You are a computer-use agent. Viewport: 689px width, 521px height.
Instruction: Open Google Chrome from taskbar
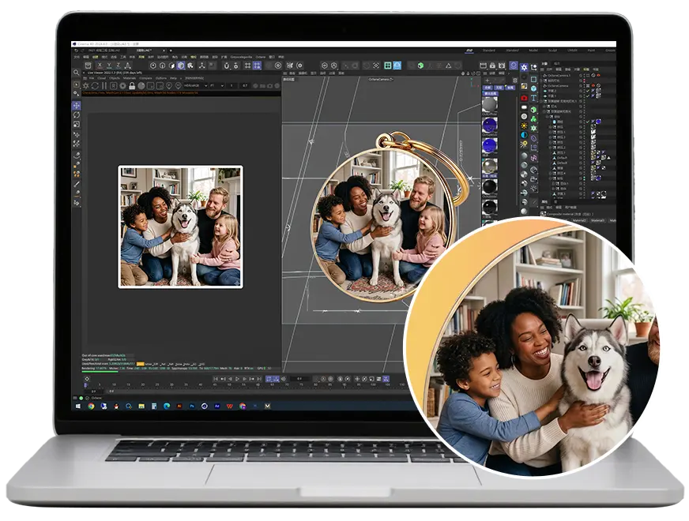click(x=91, y=406)
